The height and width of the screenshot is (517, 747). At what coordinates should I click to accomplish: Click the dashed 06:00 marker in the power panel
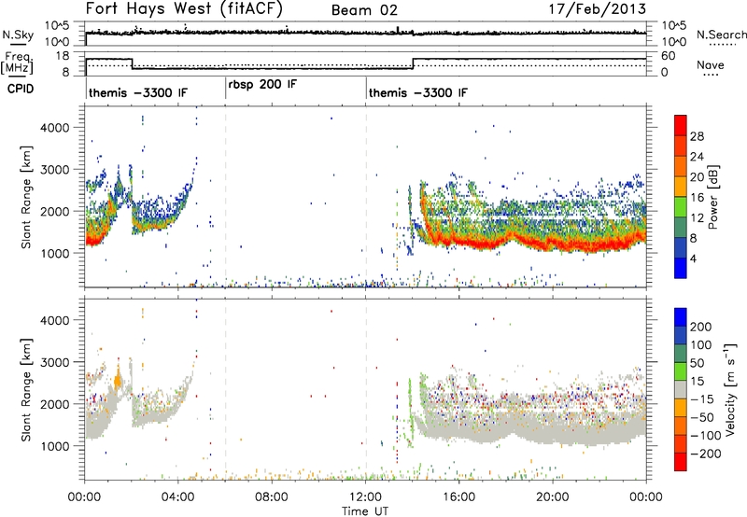[x=225, y=197]
